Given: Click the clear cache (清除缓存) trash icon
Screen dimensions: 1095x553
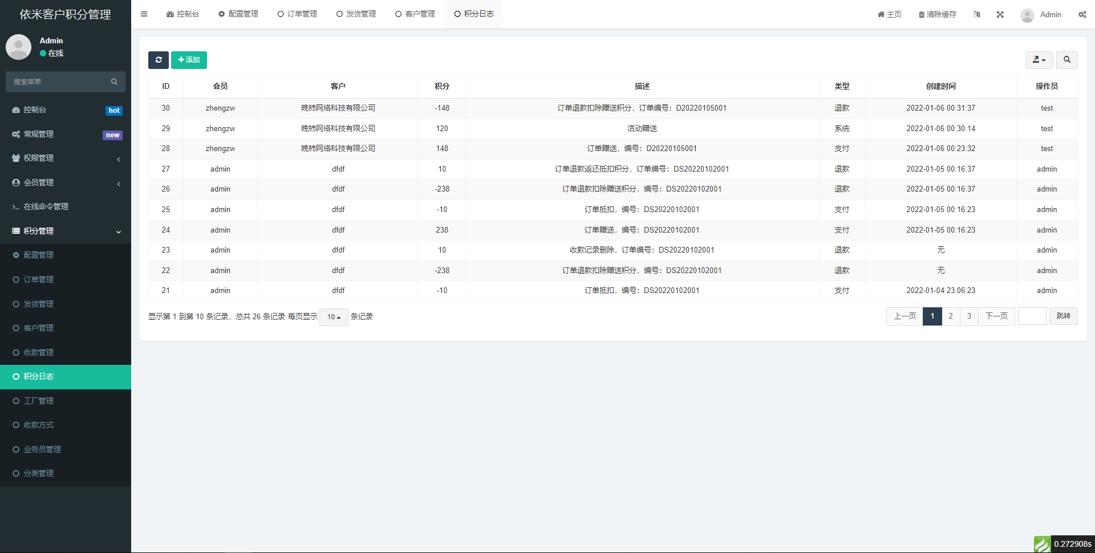Looking at the screenshot, I should tap(921, 14).
